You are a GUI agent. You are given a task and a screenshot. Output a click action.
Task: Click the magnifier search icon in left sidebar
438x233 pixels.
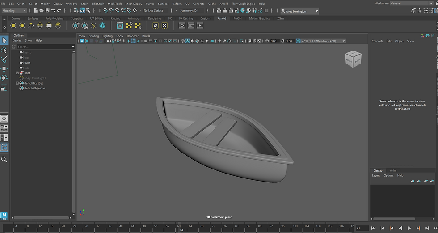click(x=4, y=159)
